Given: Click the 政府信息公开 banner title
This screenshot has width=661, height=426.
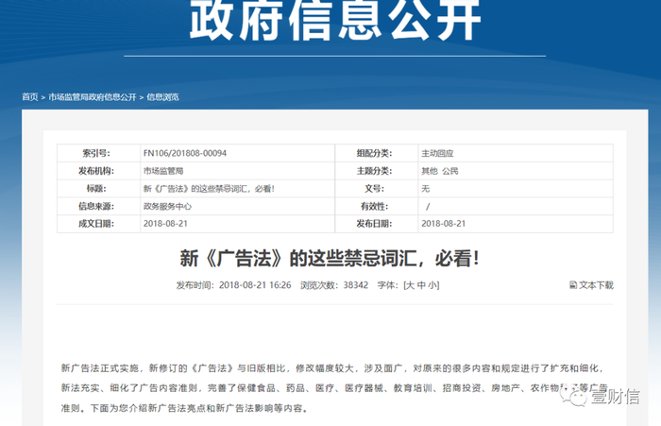Looking at the screenshot, I should tap(335, 20).
